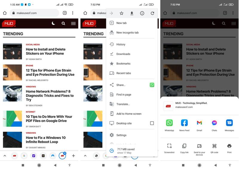239x170 pixels.
Task: Toggle dark mode moon icon in left phone
Action: [53, 23]
